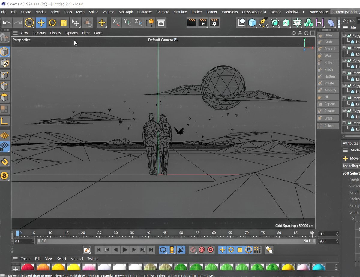Toggle X axis lock

click(x=116, y=23)
